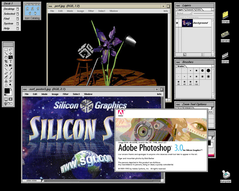Select the Type tool
Screen dimensions: 239x191
coord(11,61)
